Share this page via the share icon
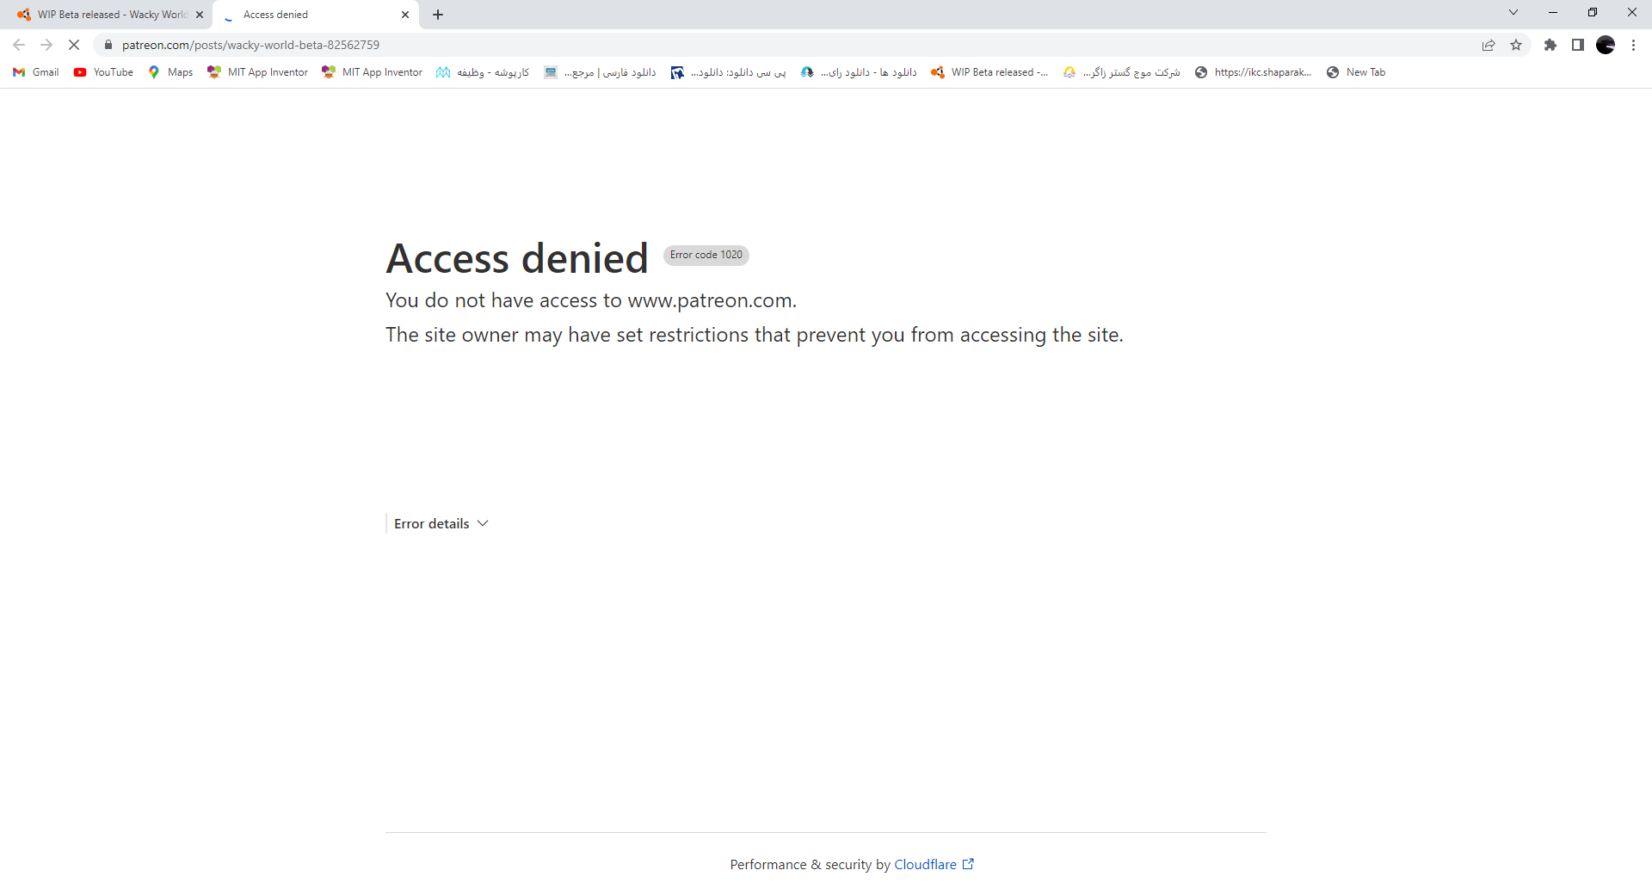This screenshot has width=1652, height=895. 1489,45
